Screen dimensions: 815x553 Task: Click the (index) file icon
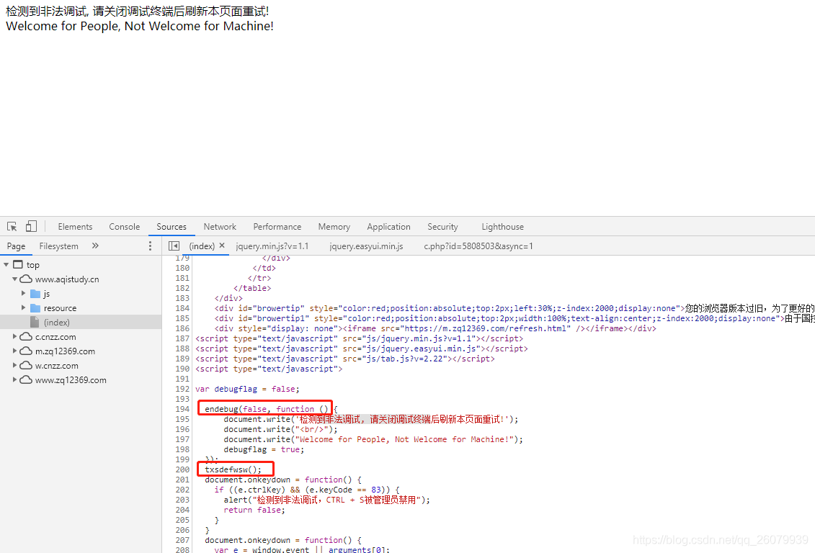pyautogui.click(x=35, y=322)
